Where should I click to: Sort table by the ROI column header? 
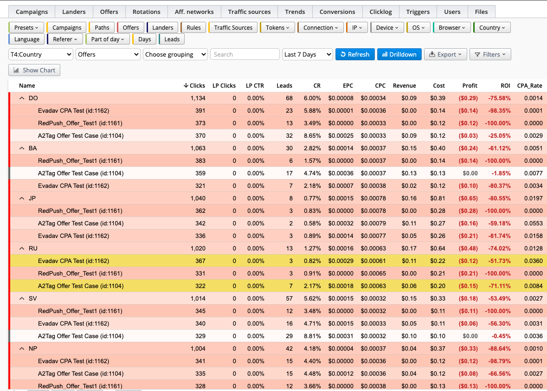point(505,85)
